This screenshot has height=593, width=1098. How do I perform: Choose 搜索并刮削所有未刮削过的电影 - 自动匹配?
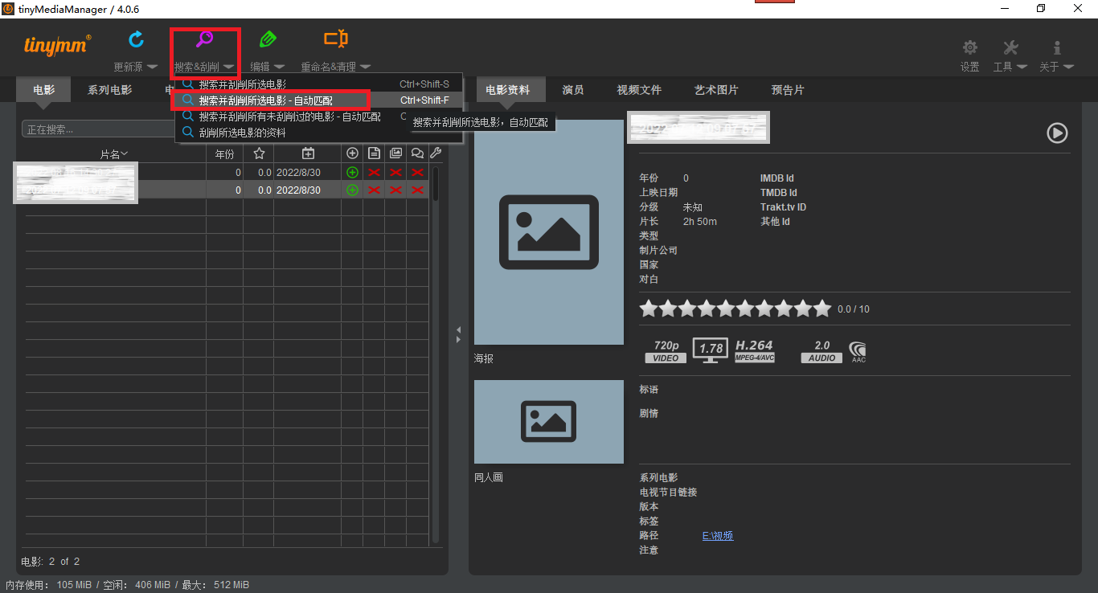pos(318,117)
